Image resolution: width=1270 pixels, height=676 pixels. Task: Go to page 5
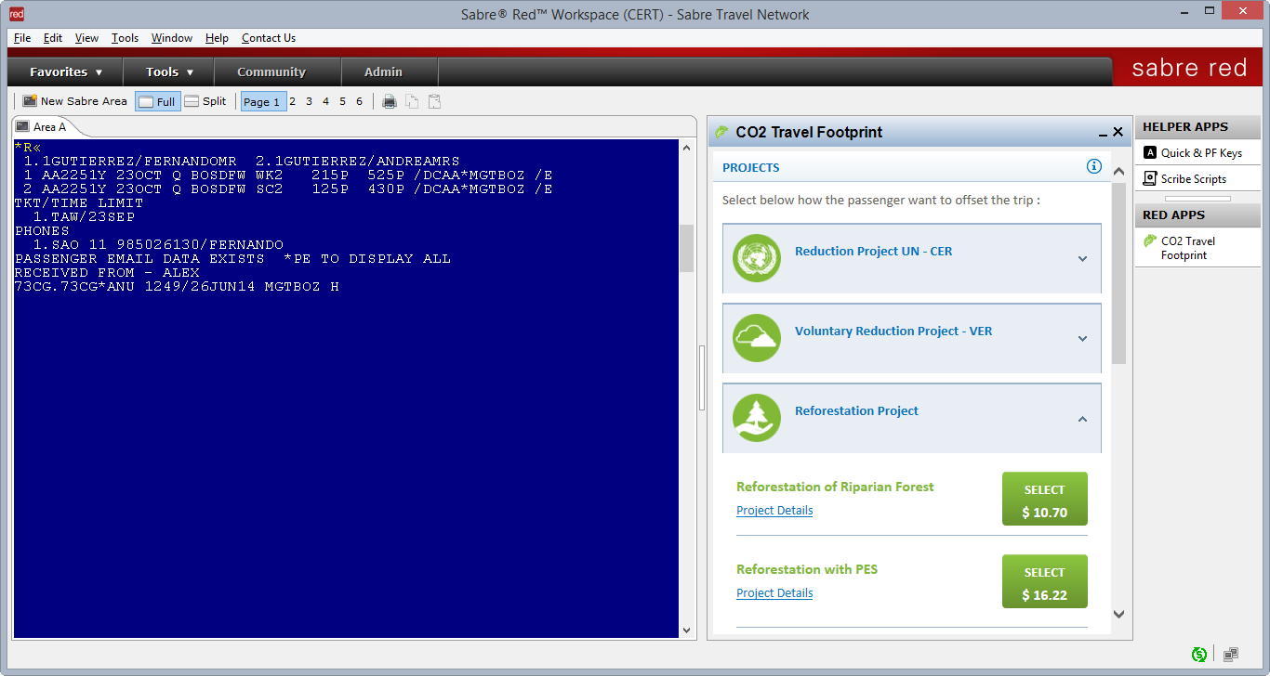point(343,101)
